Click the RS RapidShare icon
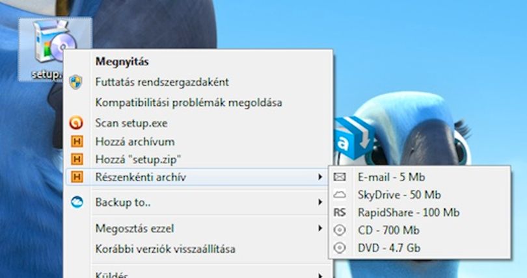The width and height of the screenshot is (527, 278). pos(340,212)
